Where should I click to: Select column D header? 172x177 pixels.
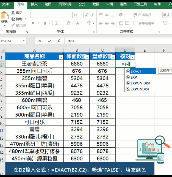click(x=125, y=50)
